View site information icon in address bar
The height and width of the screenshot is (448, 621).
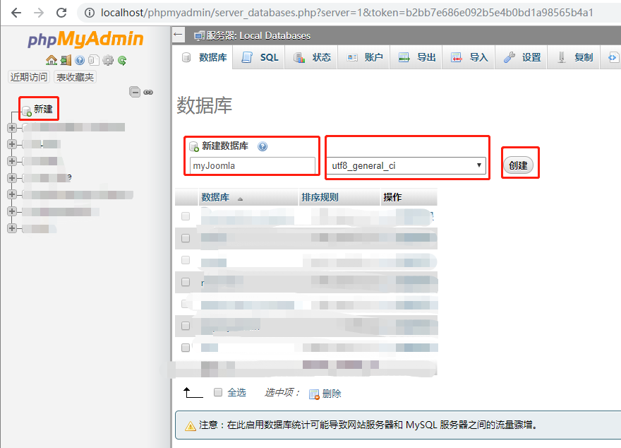[x=90, y=13]
